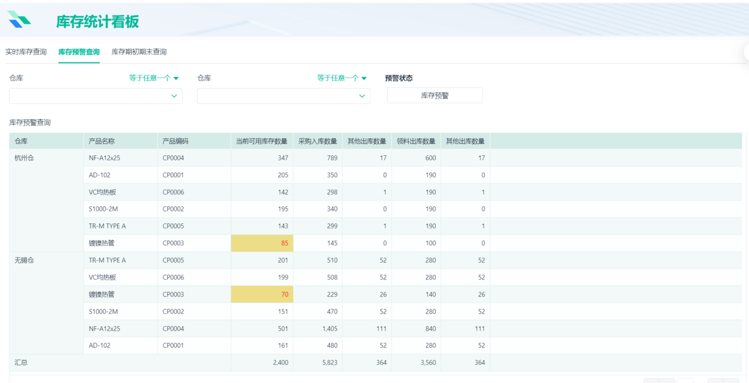Open the 库存期初期末查询 tab
The height and width of the screenshot is (383, 749).
[139, 52]
